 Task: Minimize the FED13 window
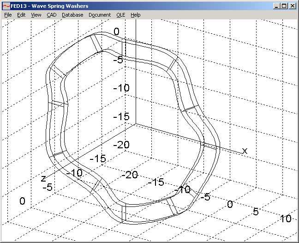click(276, 6)
